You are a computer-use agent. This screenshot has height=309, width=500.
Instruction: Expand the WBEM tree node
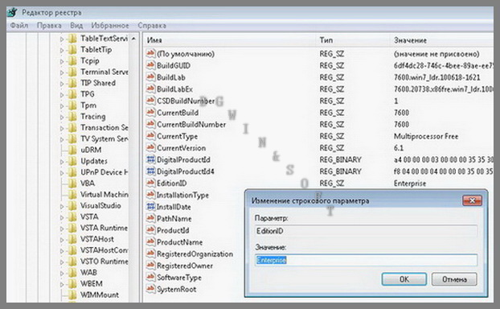tap(62, 284)
